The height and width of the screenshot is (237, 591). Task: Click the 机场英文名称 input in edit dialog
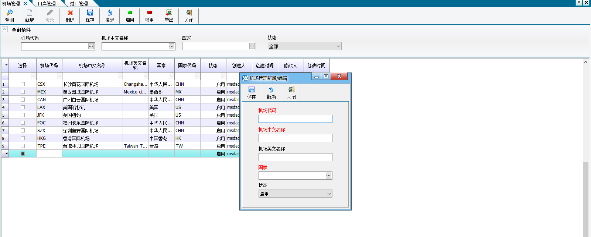click(295, 157)
